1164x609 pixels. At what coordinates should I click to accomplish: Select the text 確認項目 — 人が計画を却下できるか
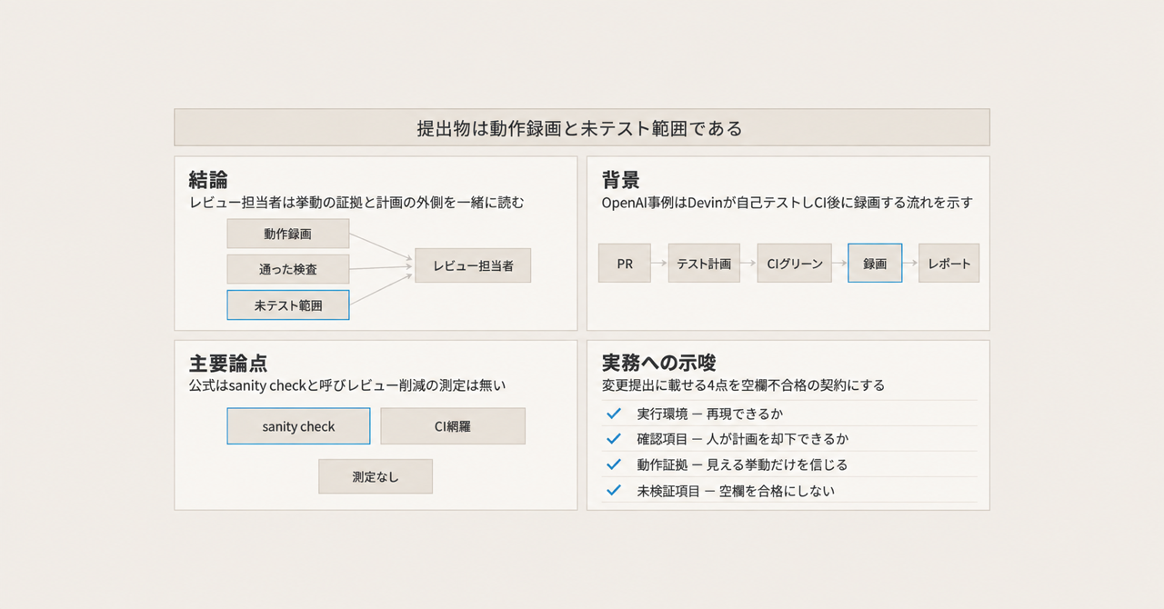point(743,439)
